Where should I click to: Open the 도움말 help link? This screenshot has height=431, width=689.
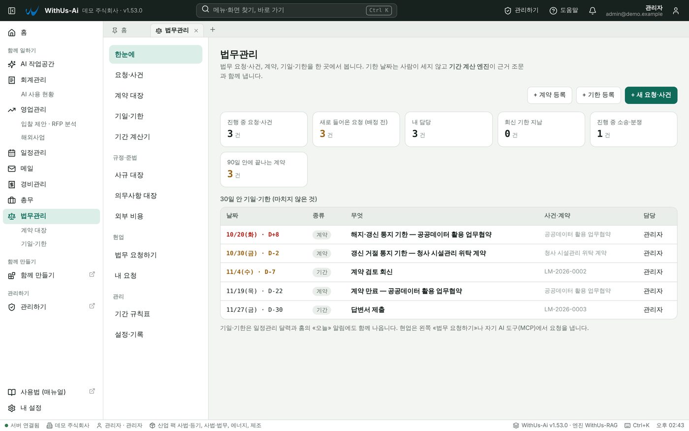pos(564,10)
